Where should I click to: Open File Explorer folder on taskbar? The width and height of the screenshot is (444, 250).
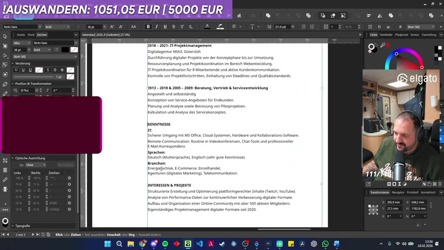click(x=131, y=244)
